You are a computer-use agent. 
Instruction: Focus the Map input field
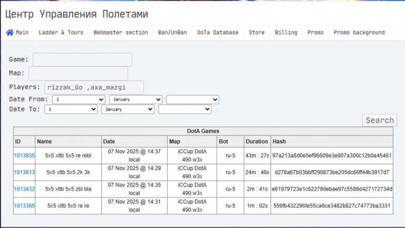tap(78, 74)
